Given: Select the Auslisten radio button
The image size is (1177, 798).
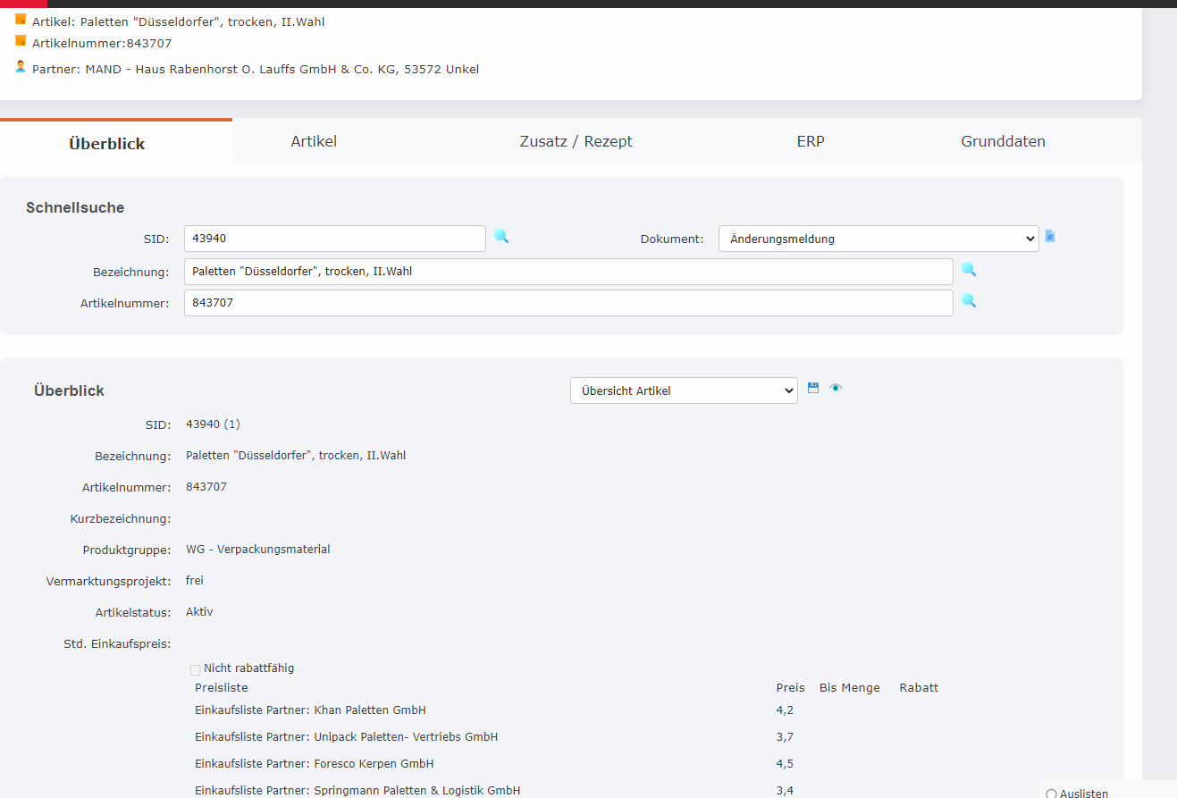Looking at the screenshot, I should pyautogui.click(x=1051, y=794).
